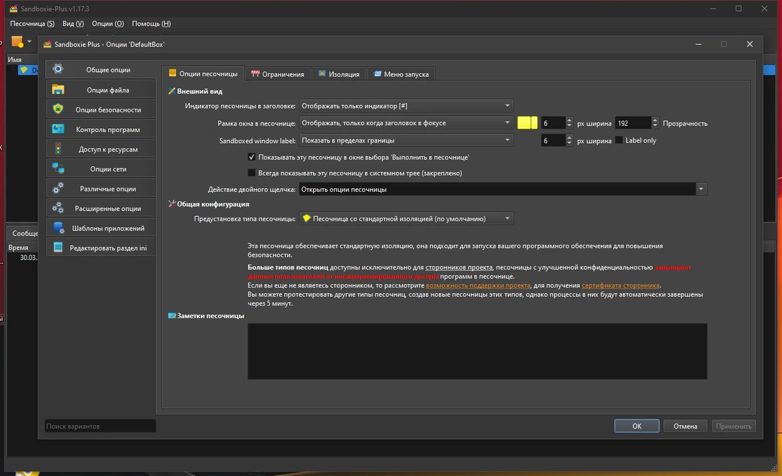Click the Меню запуска tab icon

(377, 74)
